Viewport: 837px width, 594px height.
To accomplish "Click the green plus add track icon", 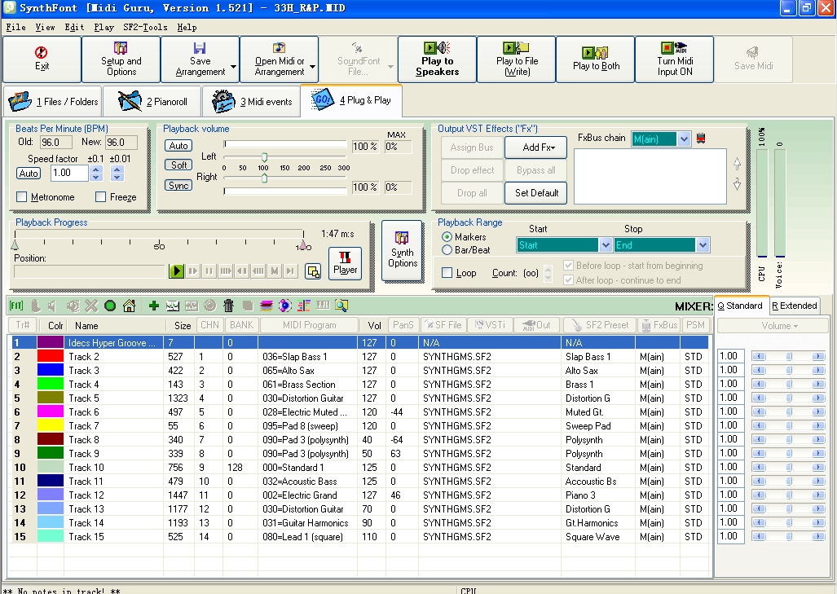I will click(153, 306).
